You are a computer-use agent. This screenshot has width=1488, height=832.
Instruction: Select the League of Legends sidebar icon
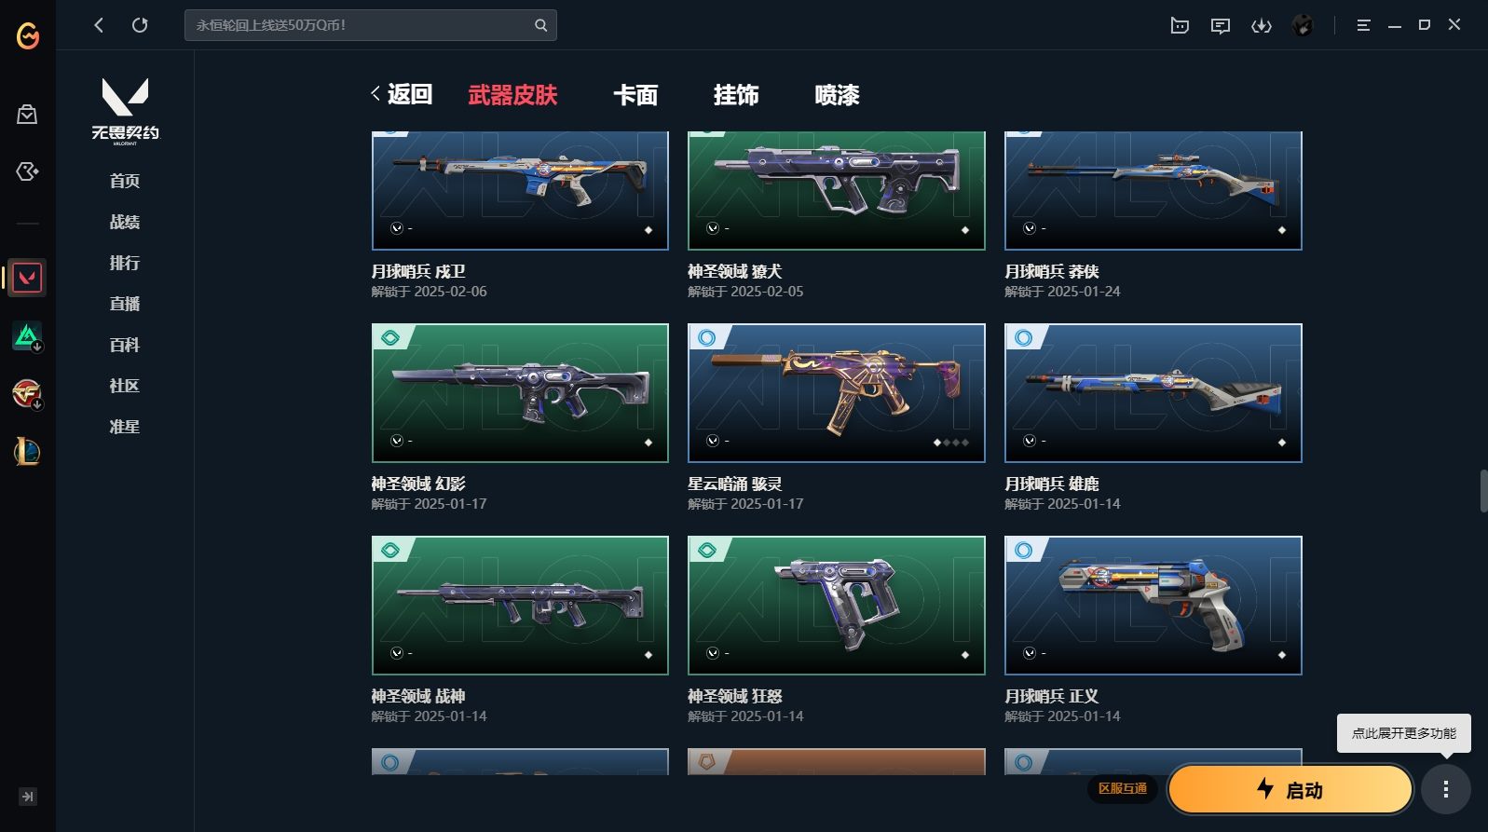click(27, 452)
